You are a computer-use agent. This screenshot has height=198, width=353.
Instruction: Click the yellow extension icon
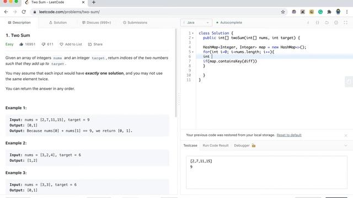[x=312, y=12]
